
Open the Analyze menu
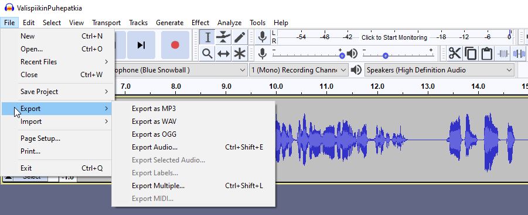coord(229,23)
